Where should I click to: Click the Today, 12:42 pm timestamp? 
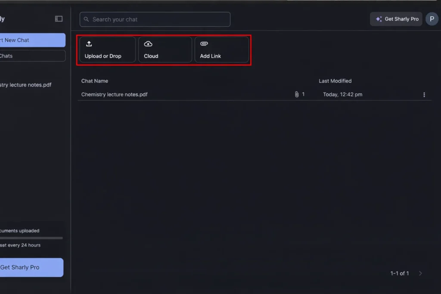[x=342, y=95]
